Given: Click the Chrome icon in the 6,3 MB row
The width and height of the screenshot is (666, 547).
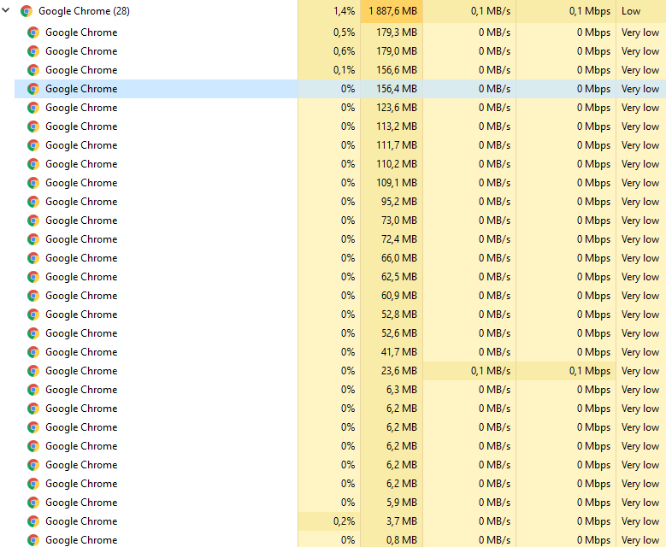Looking at the screenshot, I should pos(33,390).
